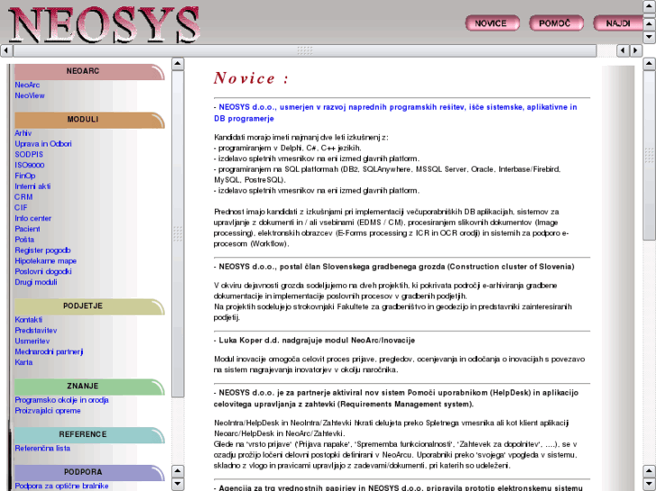Open the POMOČ help button

click(x=556, y=23)
